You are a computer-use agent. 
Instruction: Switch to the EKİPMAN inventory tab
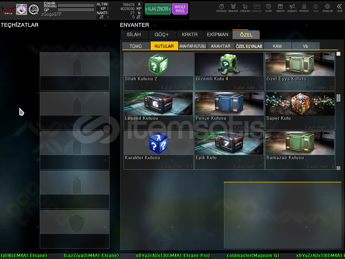coord(218,35)
